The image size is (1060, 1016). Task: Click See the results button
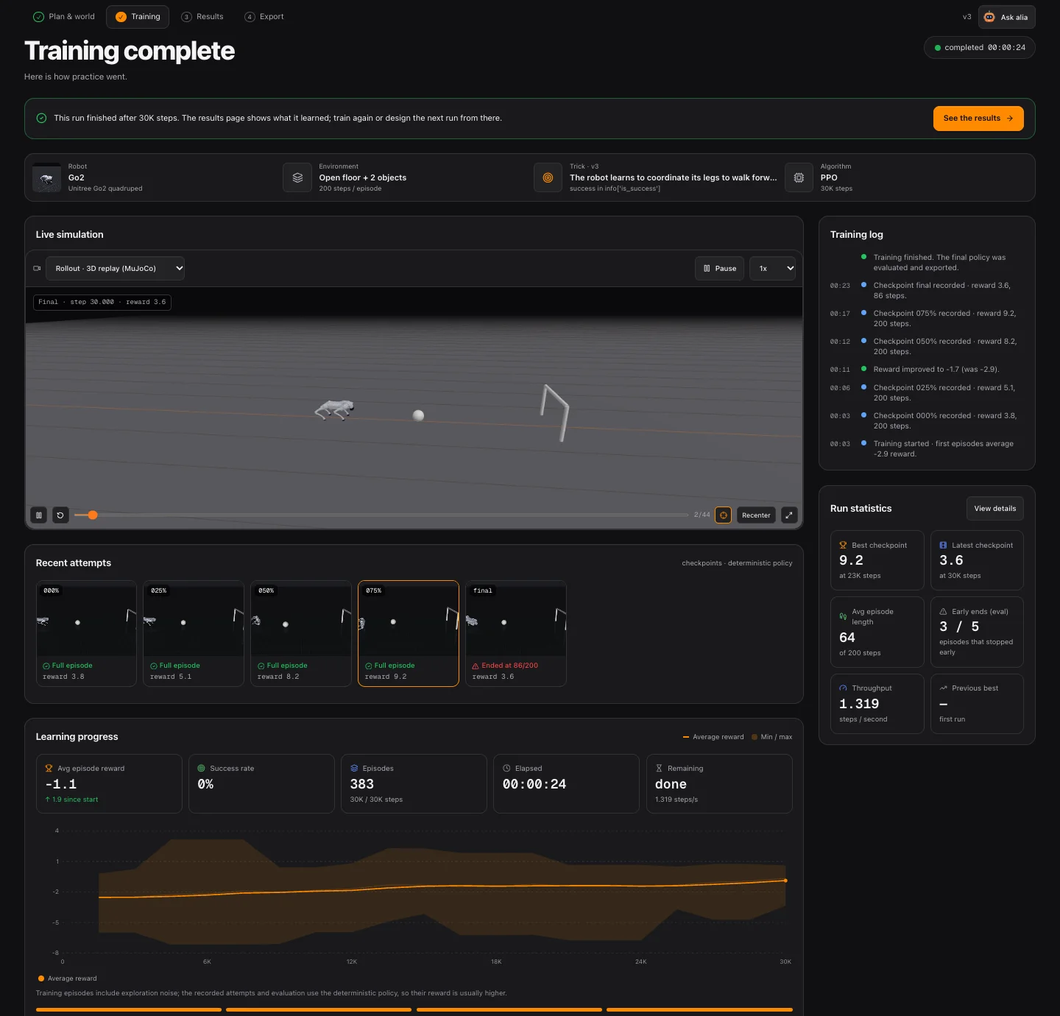click(978, 119)
